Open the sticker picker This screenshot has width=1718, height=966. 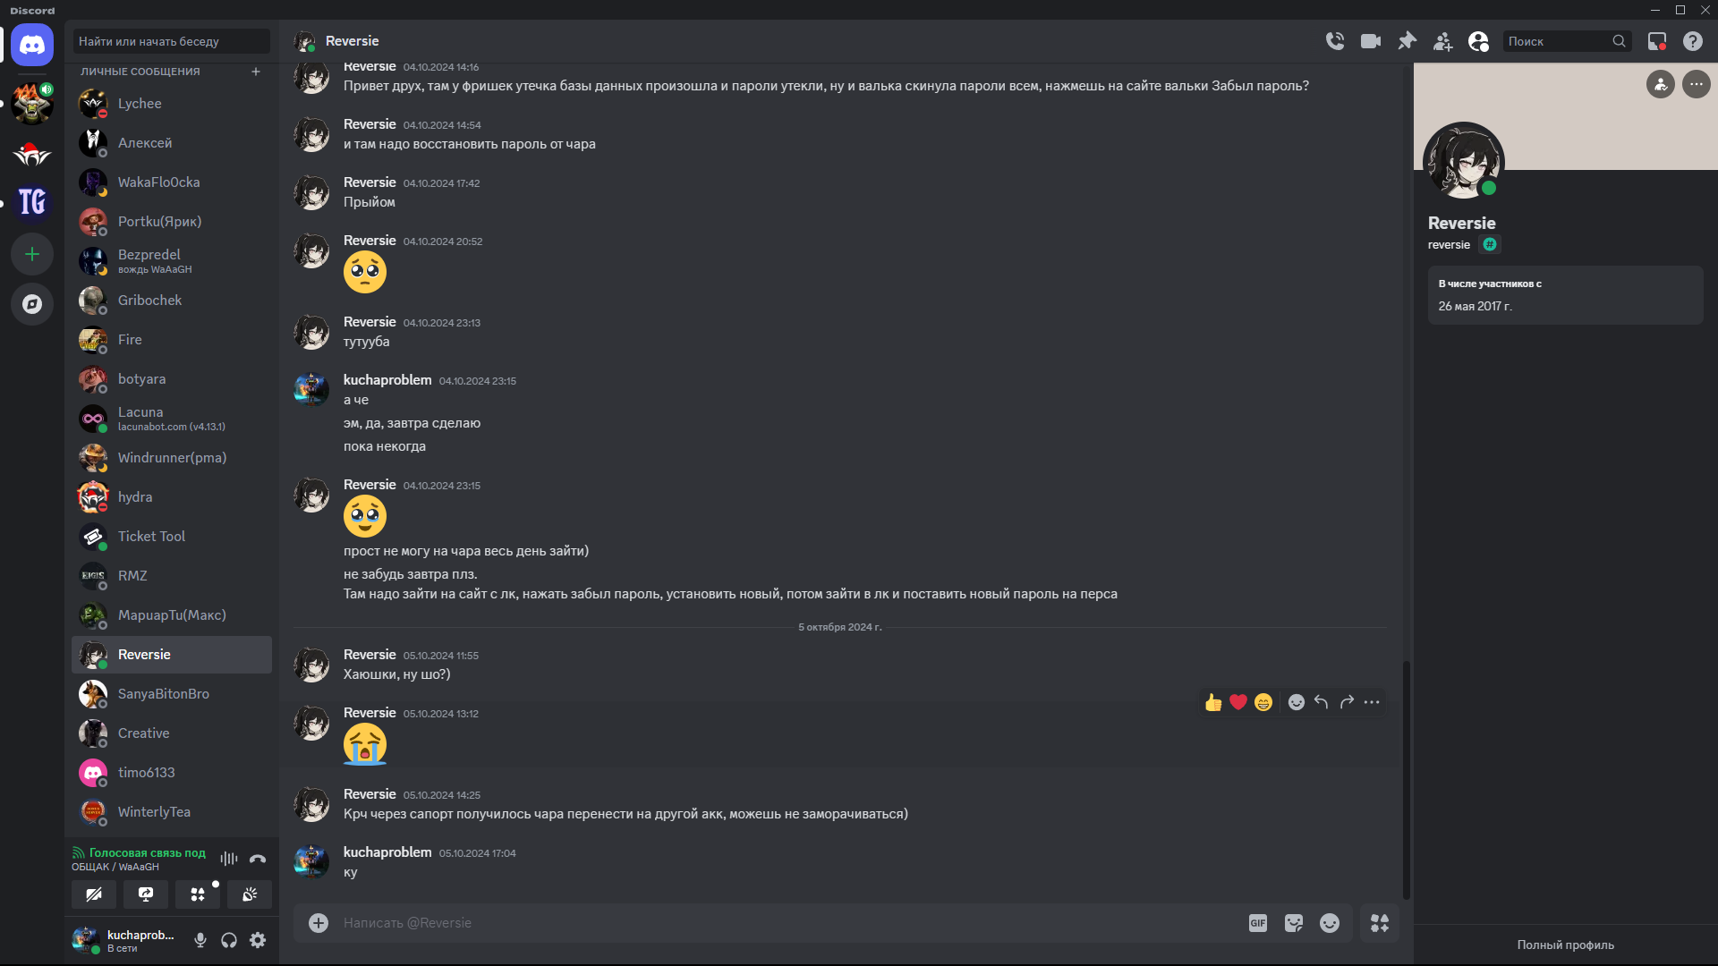point(1294,923)
